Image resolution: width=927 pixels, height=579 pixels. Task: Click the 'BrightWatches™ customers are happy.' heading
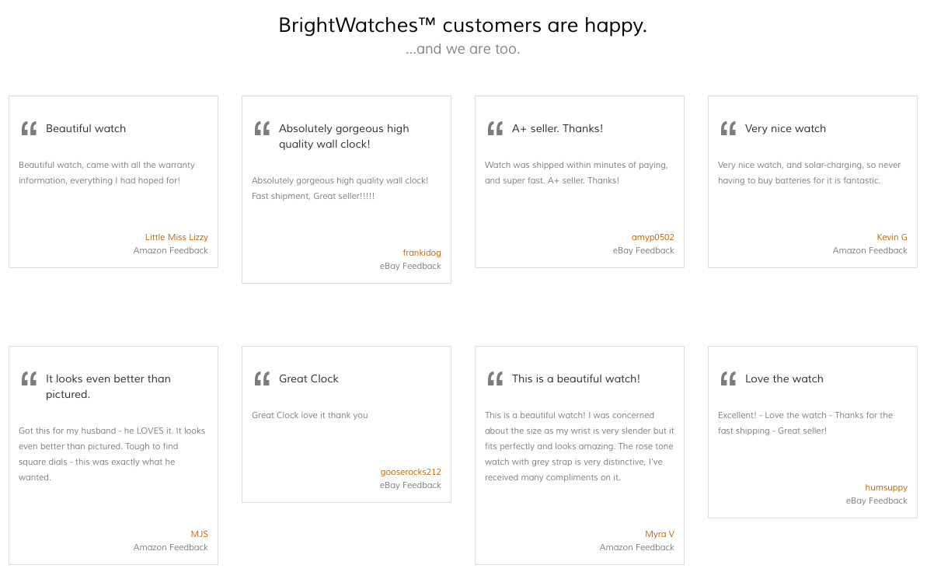pos(463,25)
